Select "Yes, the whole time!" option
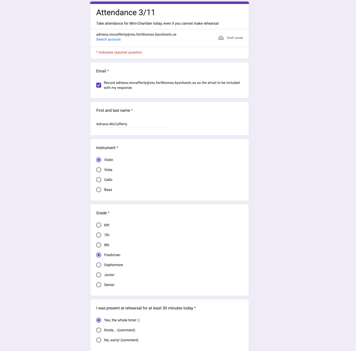 [99, 320]
